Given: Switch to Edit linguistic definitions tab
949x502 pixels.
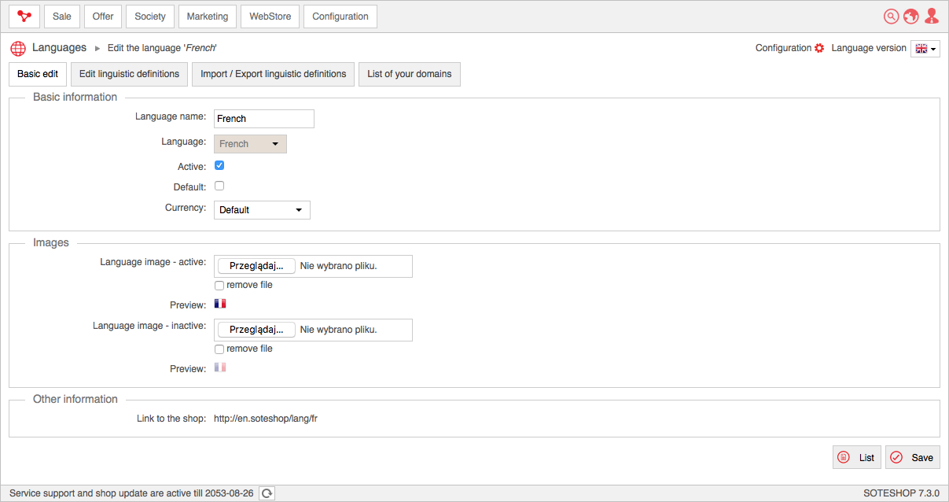Looking at the screenshot, I should 130,74.
